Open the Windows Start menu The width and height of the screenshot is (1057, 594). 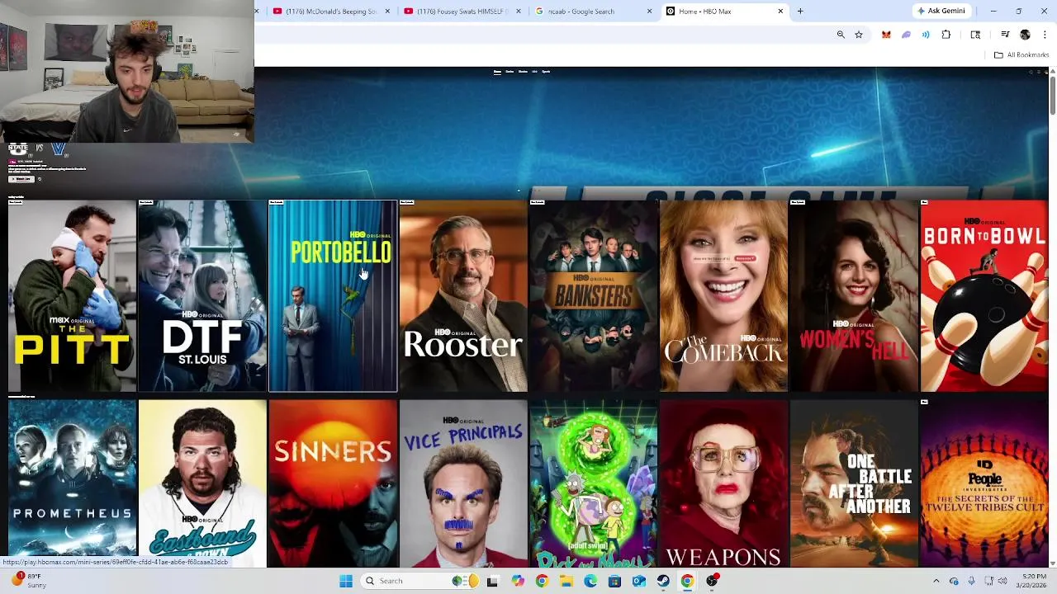pyautogui.click(x=346, y=581)
